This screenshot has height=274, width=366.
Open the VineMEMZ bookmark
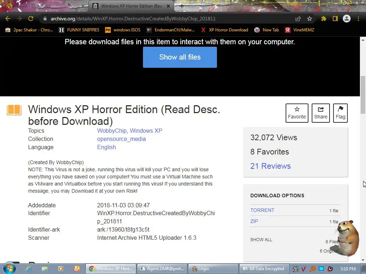point(300,30)
